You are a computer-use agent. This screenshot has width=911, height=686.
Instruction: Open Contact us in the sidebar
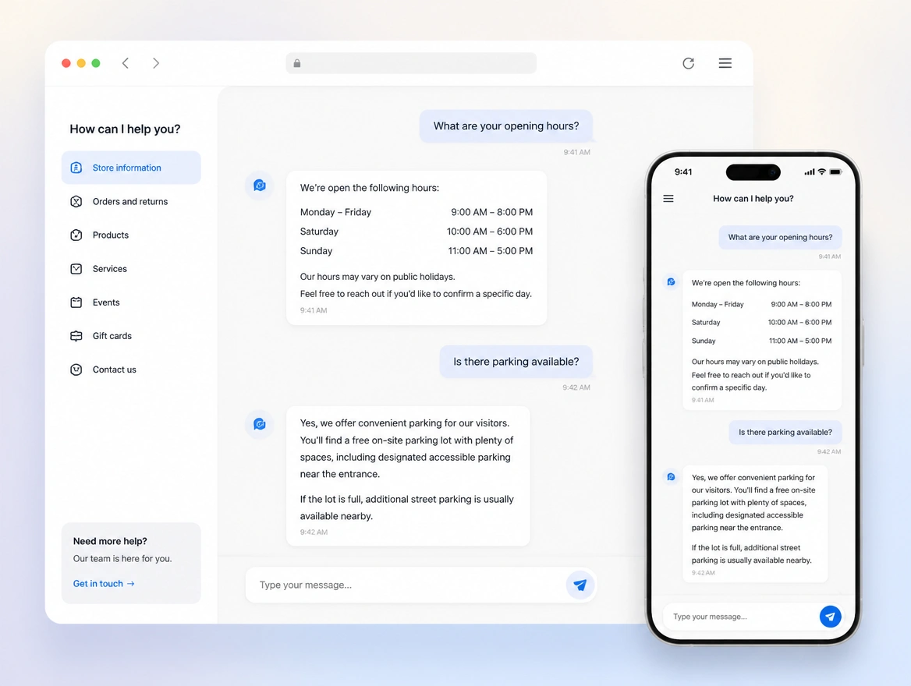131,370
